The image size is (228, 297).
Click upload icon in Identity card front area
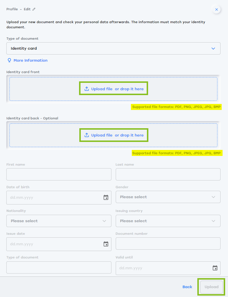[x=87, y=89]
